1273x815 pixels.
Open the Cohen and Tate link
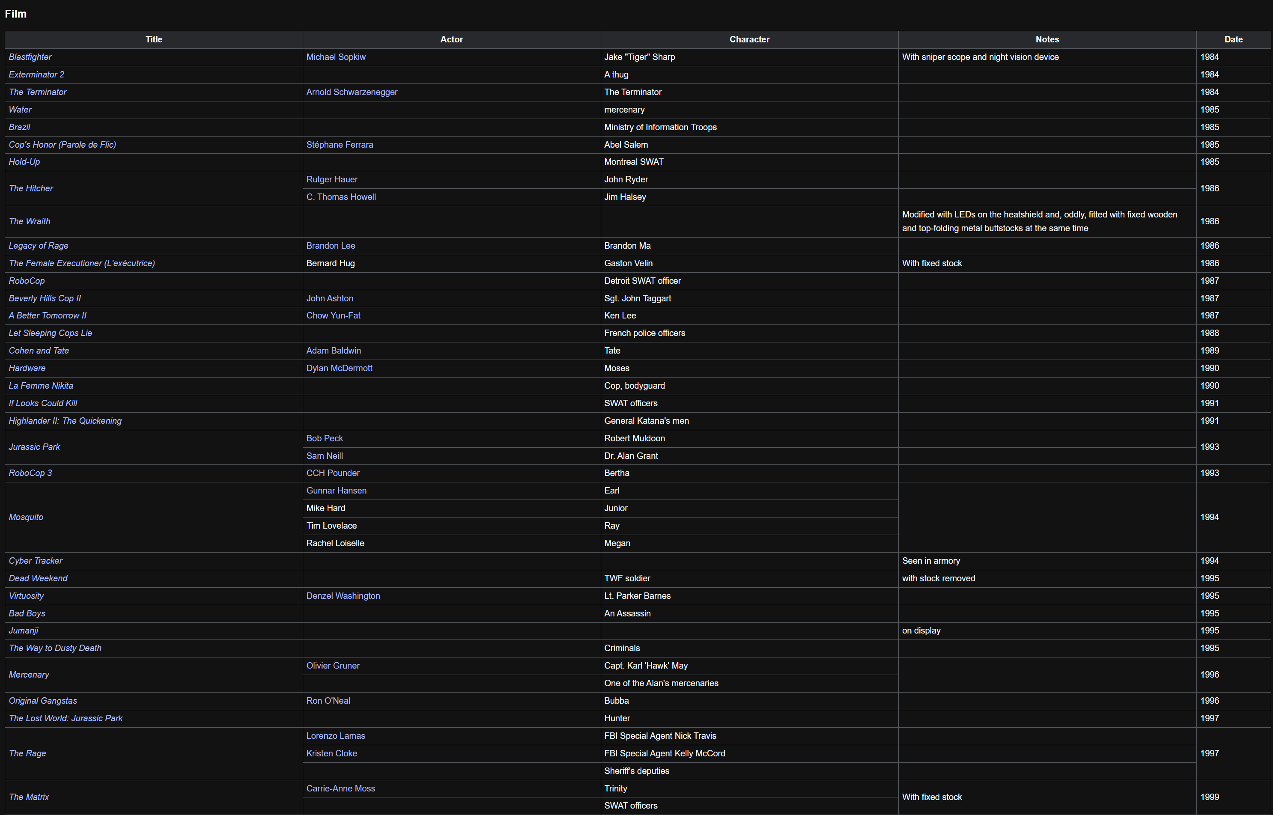[x=39, y=350]
